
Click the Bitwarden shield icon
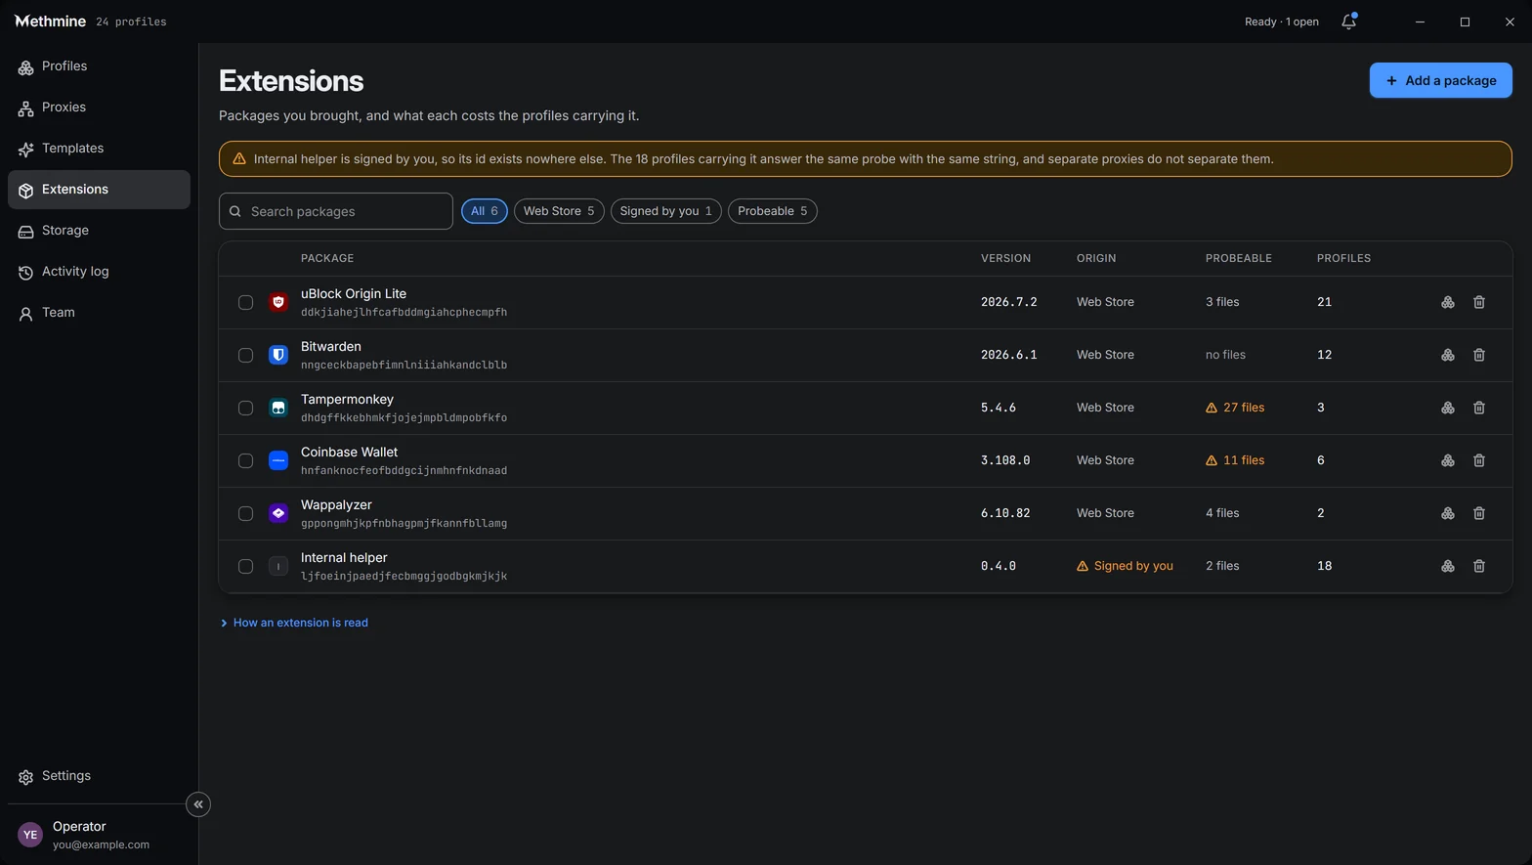278,355
